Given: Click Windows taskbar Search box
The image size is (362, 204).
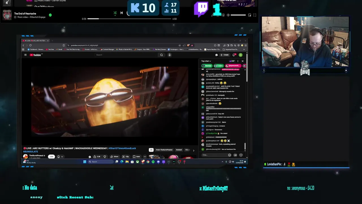Looking at the screenshot, I should (100, 162).
